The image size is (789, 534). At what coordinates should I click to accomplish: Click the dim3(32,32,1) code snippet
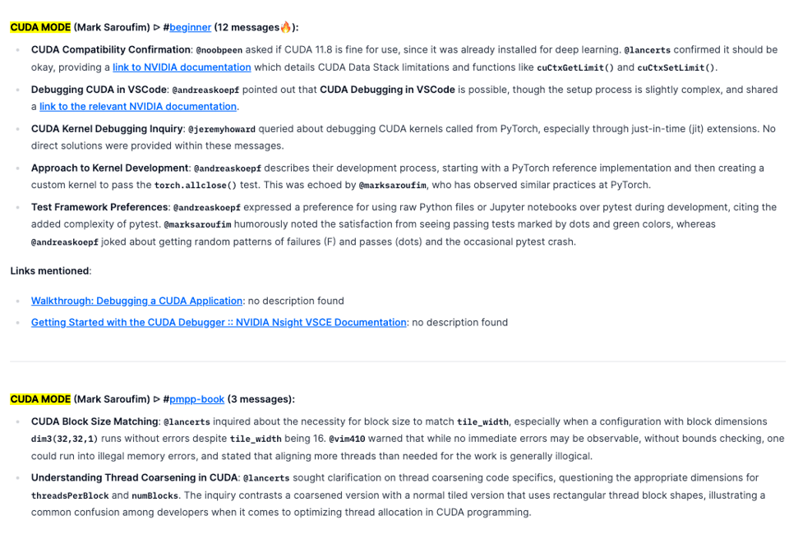click(x=64, y=439)
